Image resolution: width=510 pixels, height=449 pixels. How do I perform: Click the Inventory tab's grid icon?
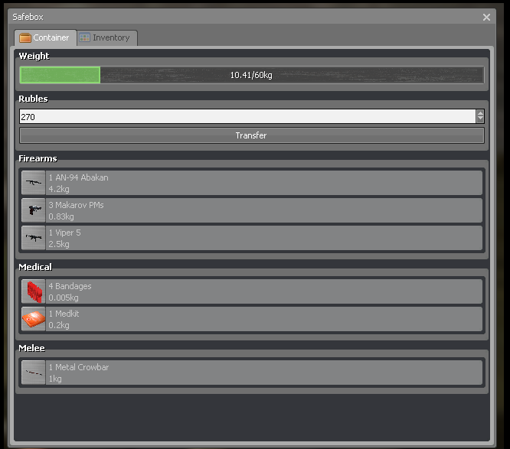(84, 37)
